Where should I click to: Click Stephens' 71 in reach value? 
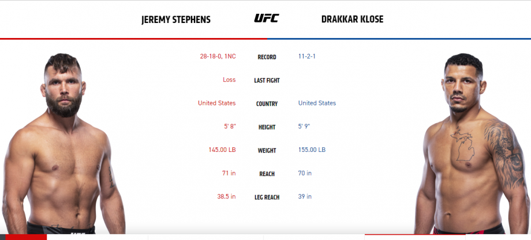point(229,173)
